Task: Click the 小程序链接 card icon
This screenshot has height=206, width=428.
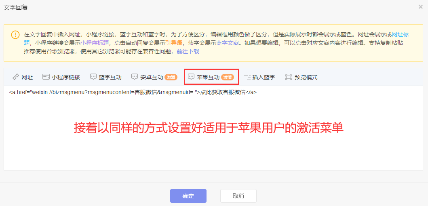Action: pos(46,77)
